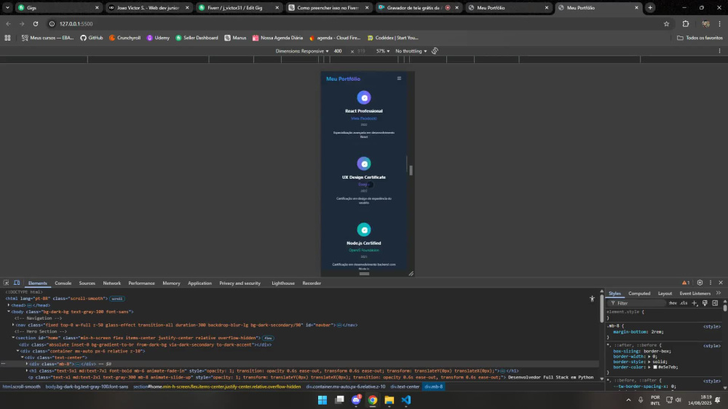Open the DevTools customize three-dots menu
728x409 pixels.
pyautogui.click(x=711, y=283)
